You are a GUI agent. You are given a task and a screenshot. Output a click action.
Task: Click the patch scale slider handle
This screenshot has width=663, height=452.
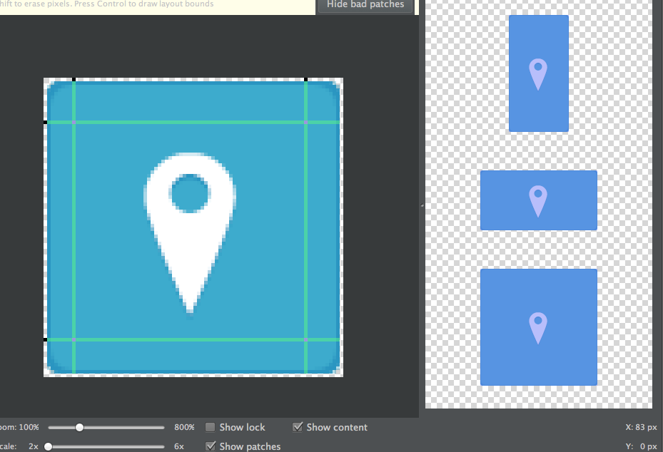pos(49,446)
